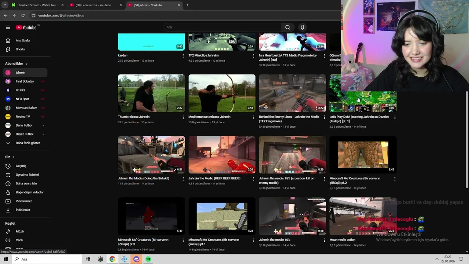The image size is (469, 264).
Task: Play Mediterranean release Jahrein thumbnail
Action: click(222, 93)
